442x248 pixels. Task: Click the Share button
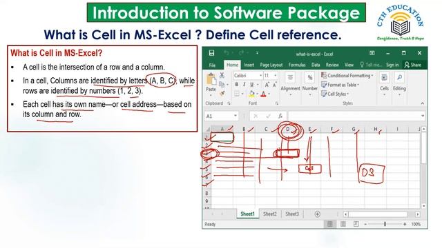(x=413, y=65)
